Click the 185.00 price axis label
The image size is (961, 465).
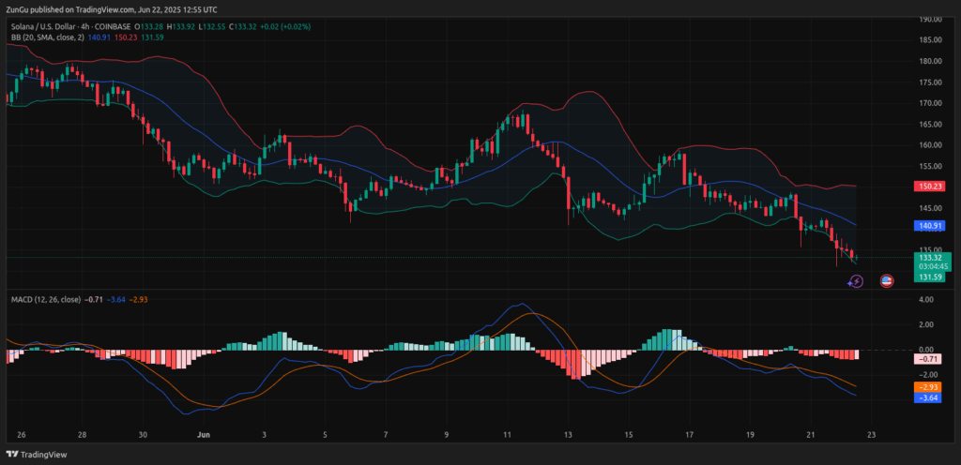(x=931, y=39)
